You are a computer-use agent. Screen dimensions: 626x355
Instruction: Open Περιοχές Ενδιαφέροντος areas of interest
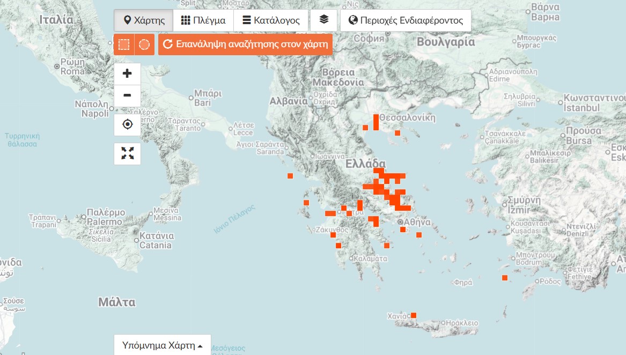(406, 20)
